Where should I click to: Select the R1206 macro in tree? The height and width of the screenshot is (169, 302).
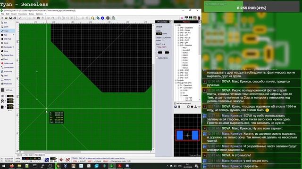[185, 60]
